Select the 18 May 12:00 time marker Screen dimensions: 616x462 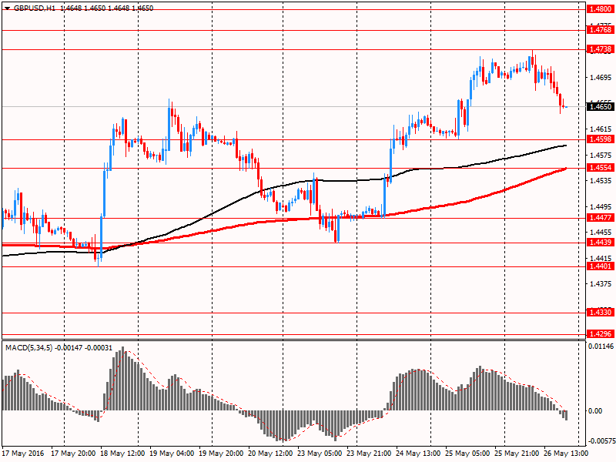122,454
